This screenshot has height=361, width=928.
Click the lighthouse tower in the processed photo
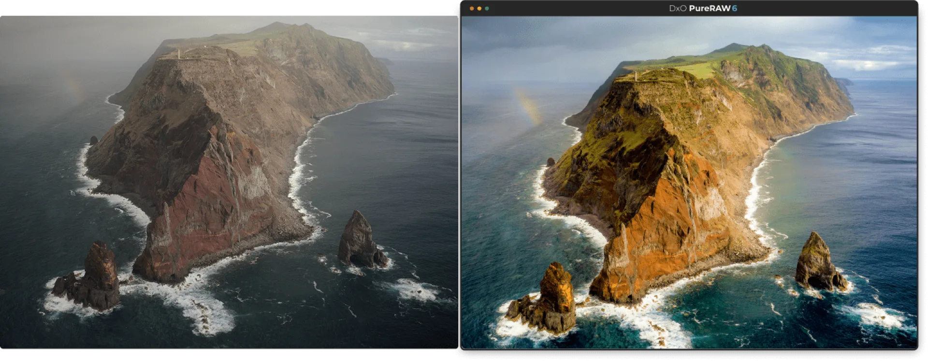point(636,76)
